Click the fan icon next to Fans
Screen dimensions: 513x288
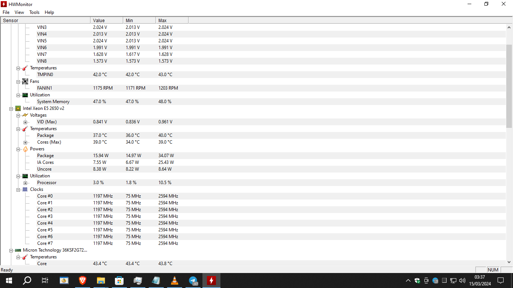click(25, 81)
